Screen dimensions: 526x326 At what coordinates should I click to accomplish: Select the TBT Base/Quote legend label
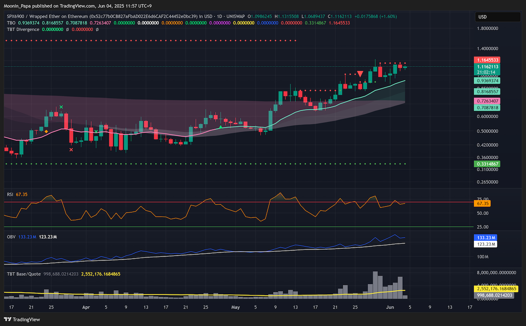pyautogui.click(x=24, y=274)
